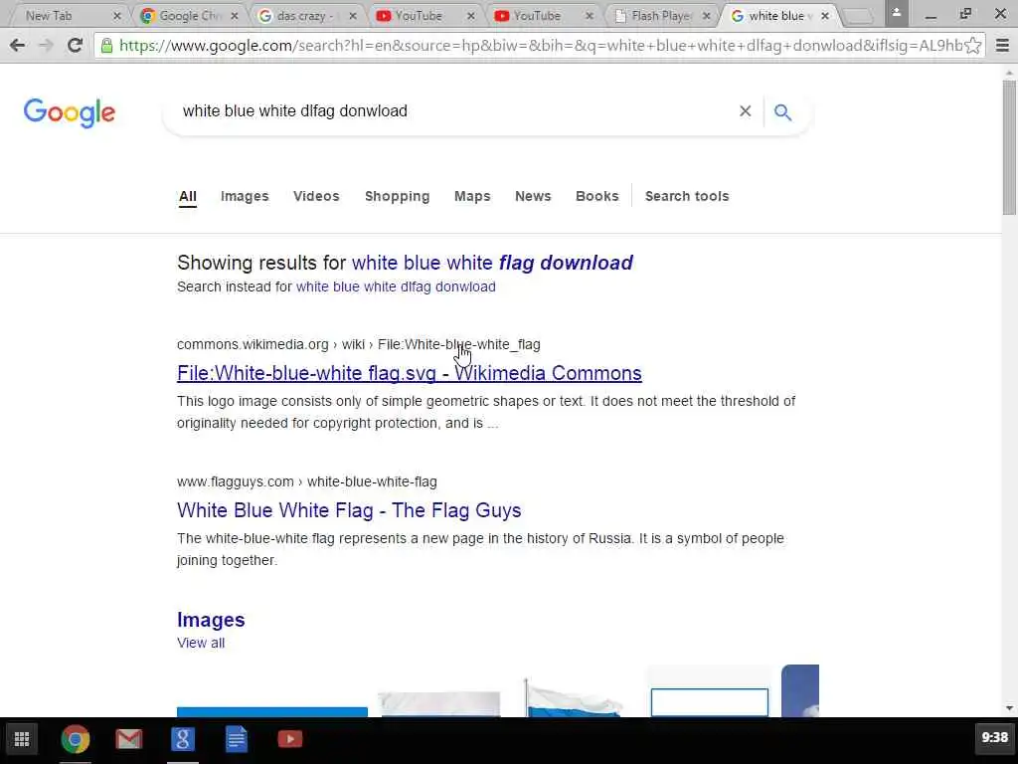Close the das crazy tab
The image size is (1018, 764).
pyautogui.click(x=353, y=16)
